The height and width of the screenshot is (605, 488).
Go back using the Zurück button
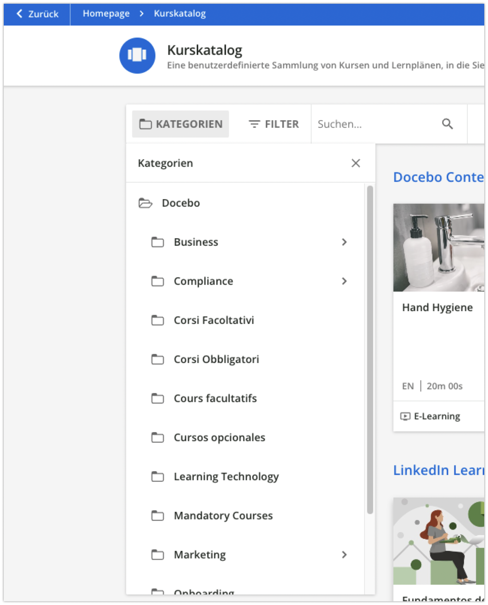pos(37,14)
